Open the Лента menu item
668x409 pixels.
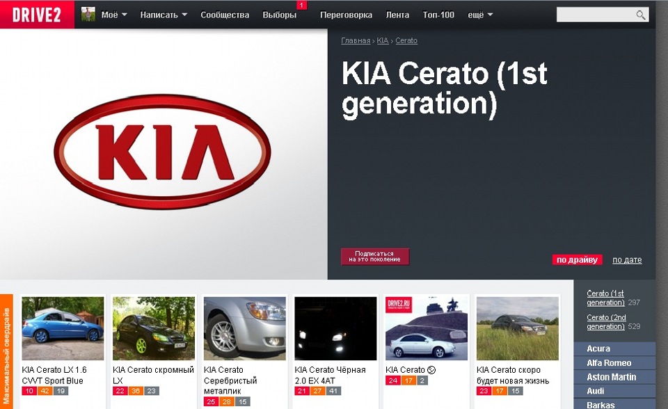(x=397, y=15)
